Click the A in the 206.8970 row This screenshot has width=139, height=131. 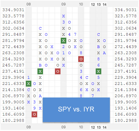40,96
